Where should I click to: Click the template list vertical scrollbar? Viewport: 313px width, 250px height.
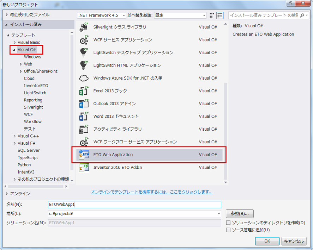click(x=225, y=131)
